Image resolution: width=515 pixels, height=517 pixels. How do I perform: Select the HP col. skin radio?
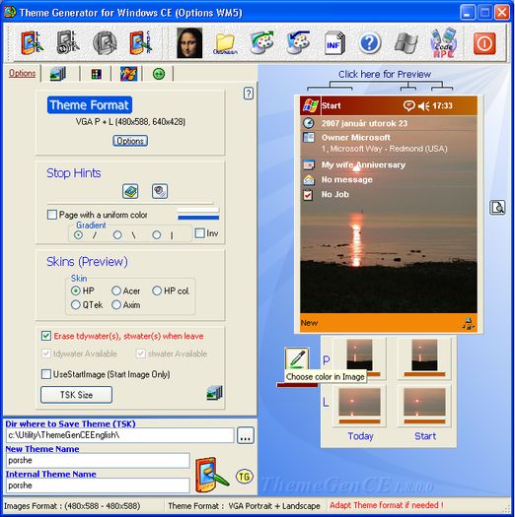157,291
